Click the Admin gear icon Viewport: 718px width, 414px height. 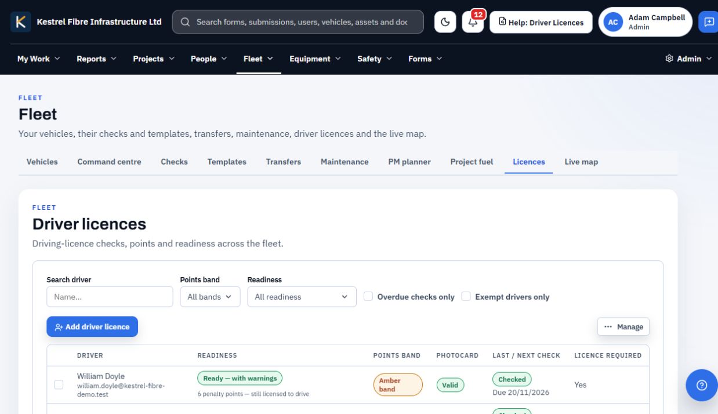tap(669, 59)
